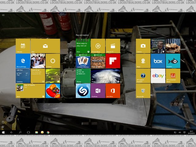Open the taskbar Search magnifier
Screen dimensions: 196x147
tap(20, 132)
